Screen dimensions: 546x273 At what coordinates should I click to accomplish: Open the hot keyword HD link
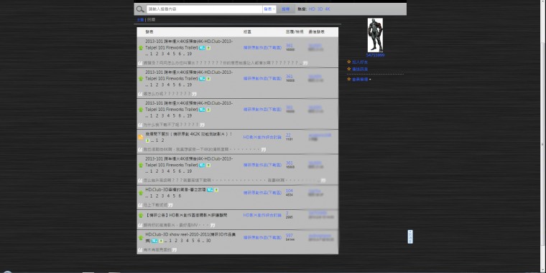click(312, 9)
